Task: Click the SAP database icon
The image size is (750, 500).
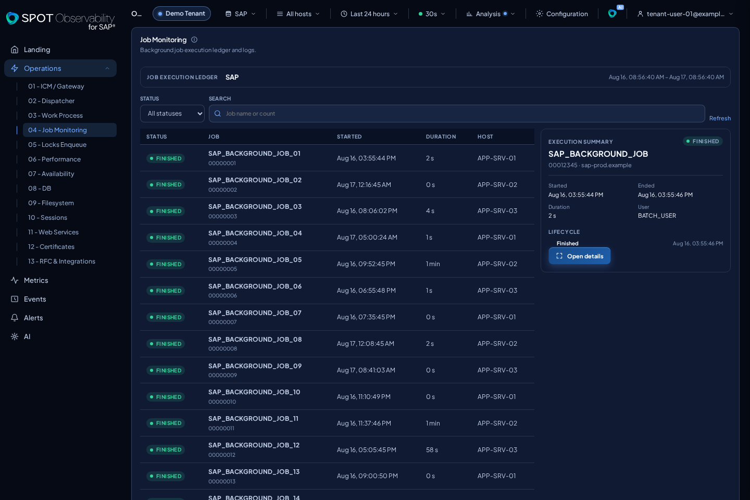Action: (x=228, y=14)
